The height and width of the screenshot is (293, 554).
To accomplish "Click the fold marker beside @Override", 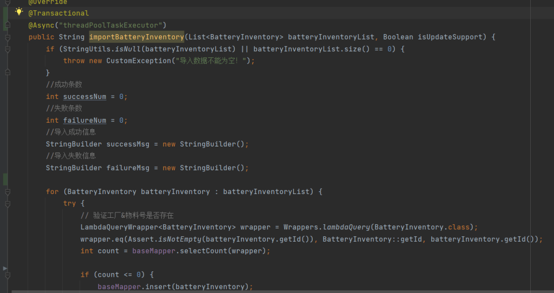I will click(x=8, y=3).
